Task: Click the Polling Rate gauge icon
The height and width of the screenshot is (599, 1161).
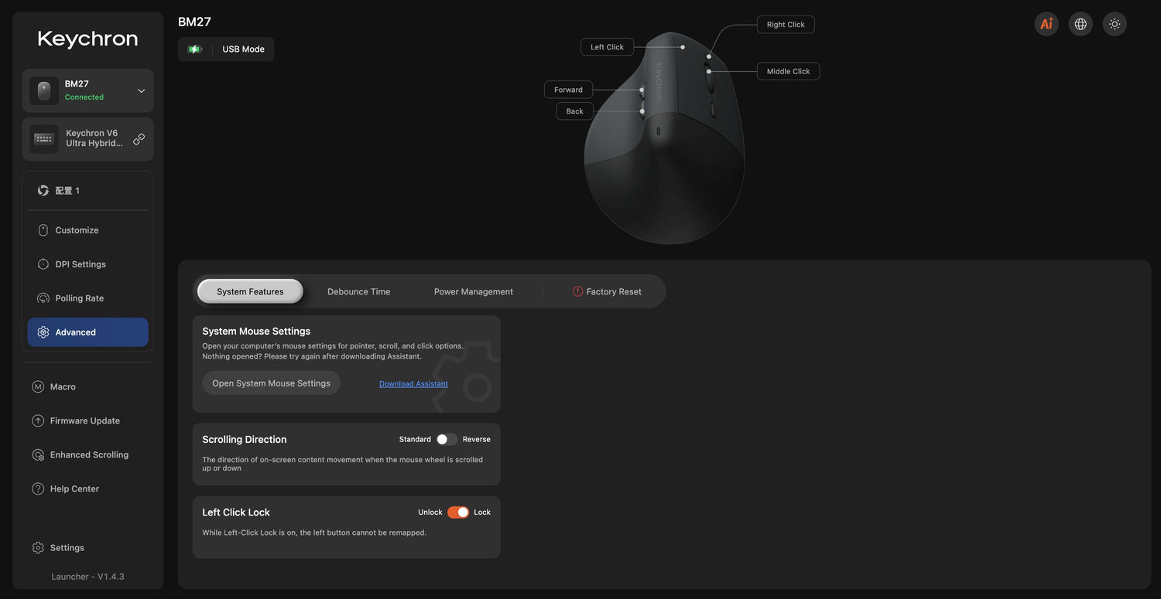Action: click(x=43, y=298)
